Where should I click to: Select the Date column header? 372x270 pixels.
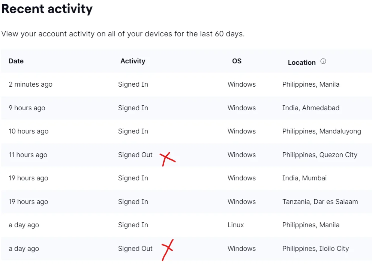pos(16,61)
